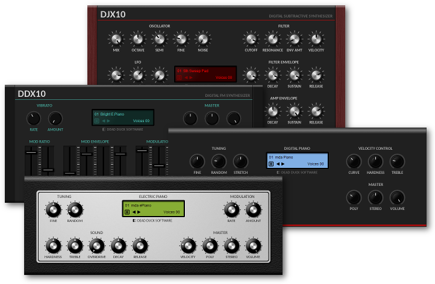Select next preset arrow in DJX10 display
The image size is (435, 284).
pos(191,78)
